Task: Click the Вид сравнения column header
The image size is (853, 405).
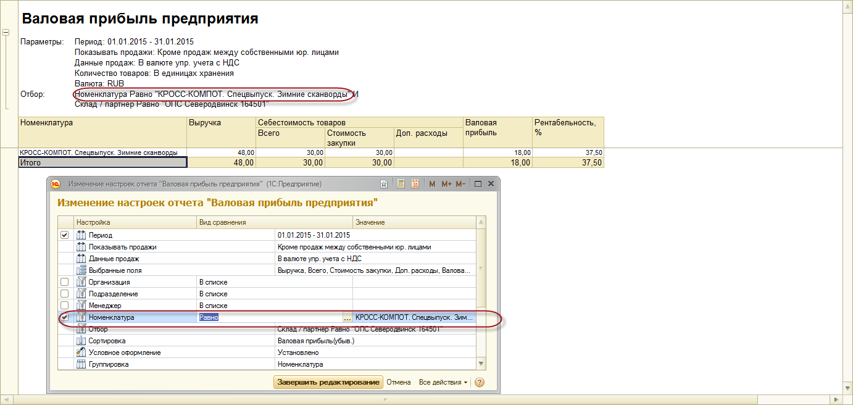Action: [x=274, y=222]
